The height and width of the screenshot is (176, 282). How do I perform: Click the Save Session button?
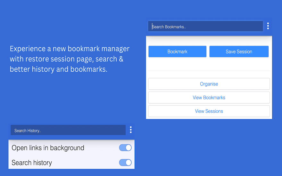pos(239,52)
